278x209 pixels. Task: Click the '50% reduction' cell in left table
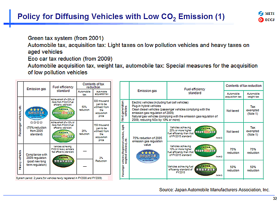[x=84, y=108]
